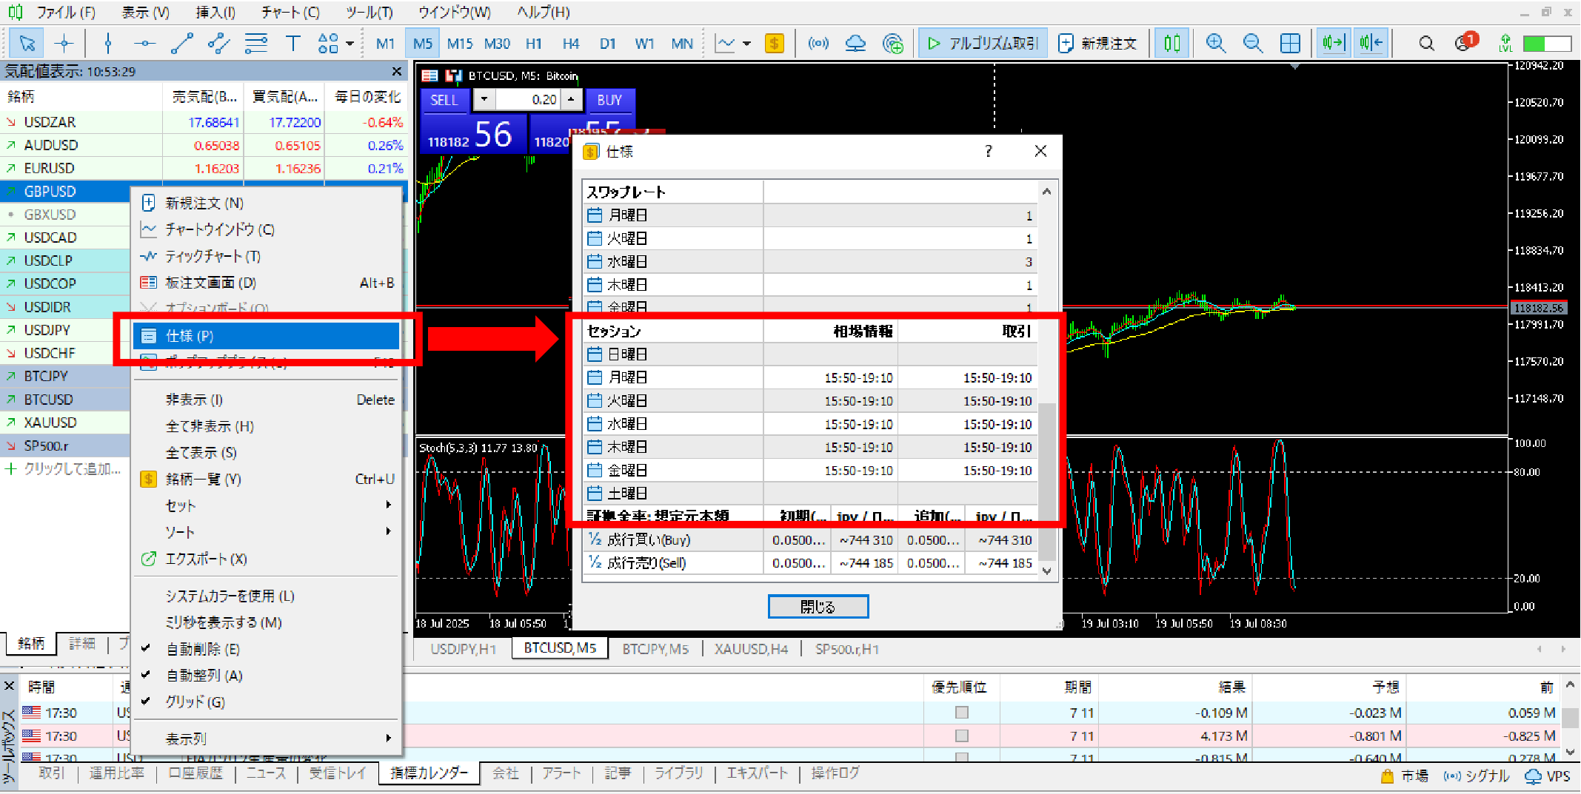Image resolution: width=1581 pixels, height=794 pixels.
Task: Toggle the tile windows grid icon
Action: point(1289,44)
